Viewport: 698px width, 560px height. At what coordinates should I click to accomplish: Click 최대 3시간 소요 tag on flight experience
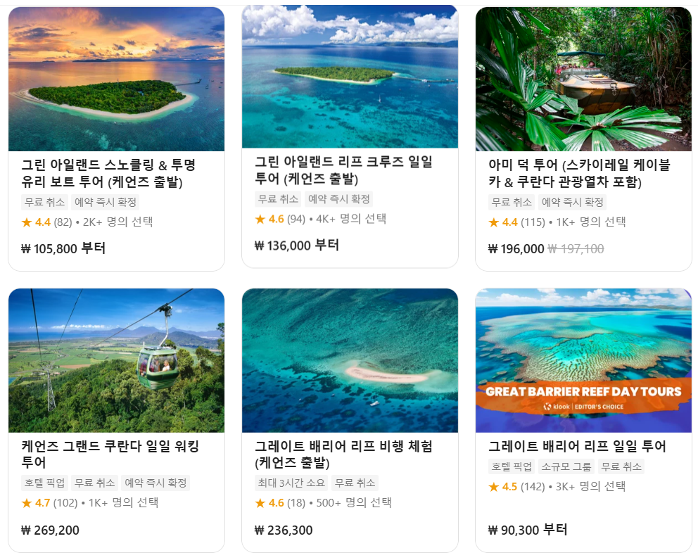point(291,483)
